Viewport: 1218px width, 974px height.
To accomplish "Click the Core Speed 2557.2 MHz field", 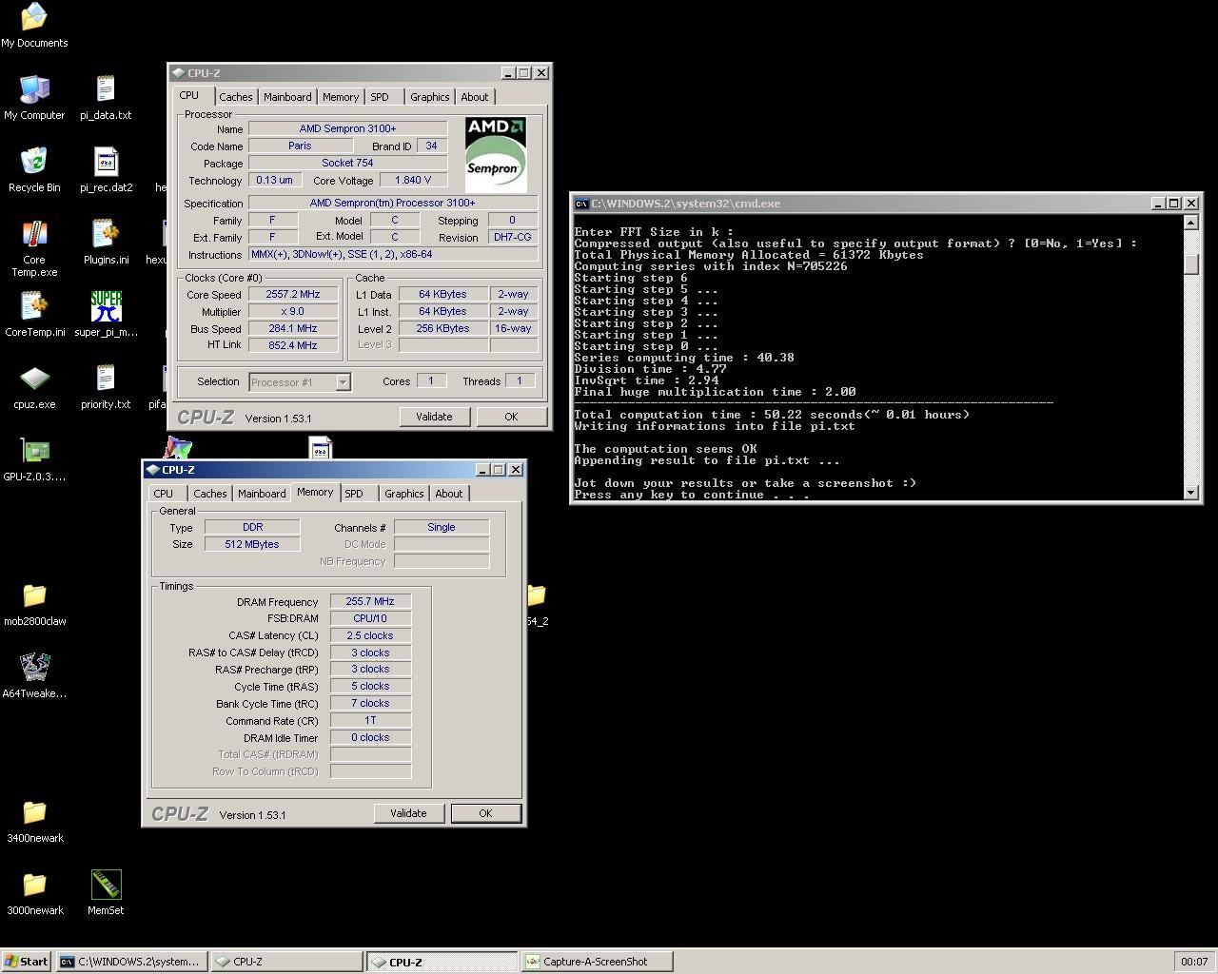I will pos(293,294).
